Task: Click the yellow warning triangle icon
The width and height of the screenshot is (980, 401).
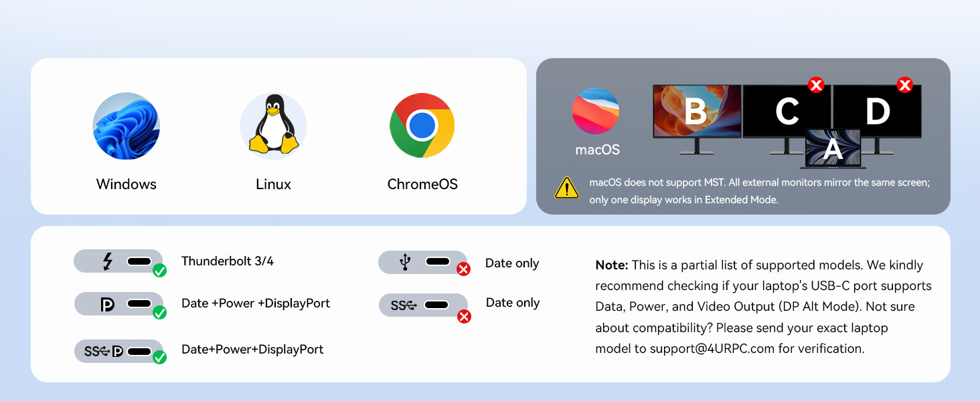Action: pos(567,188)
